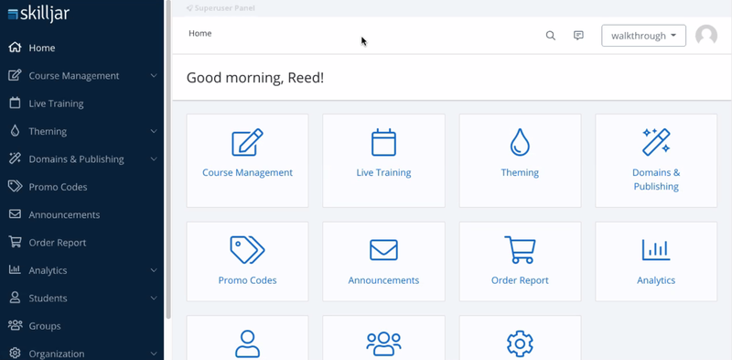Click the Analytics sidebar label

48,270
